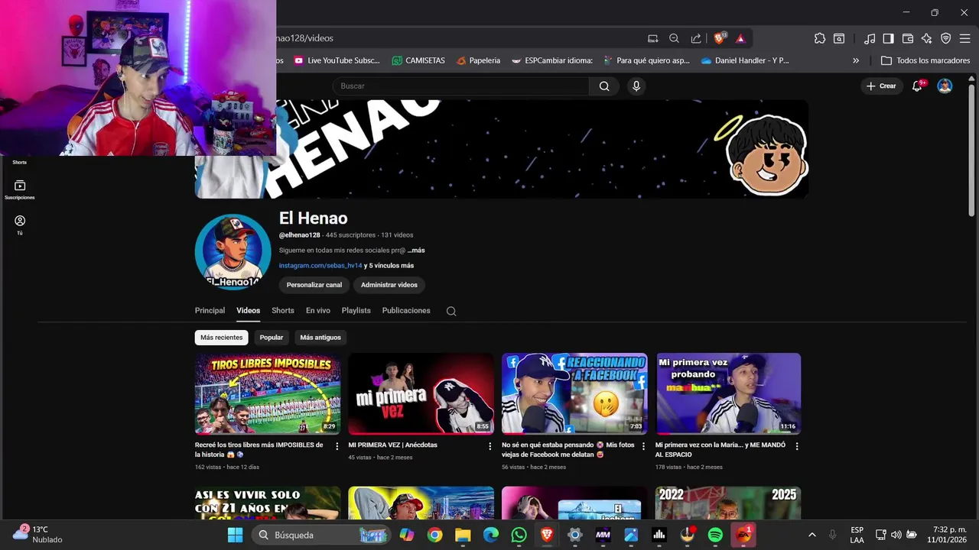Open browser hamburger main menu

[965, 38]
